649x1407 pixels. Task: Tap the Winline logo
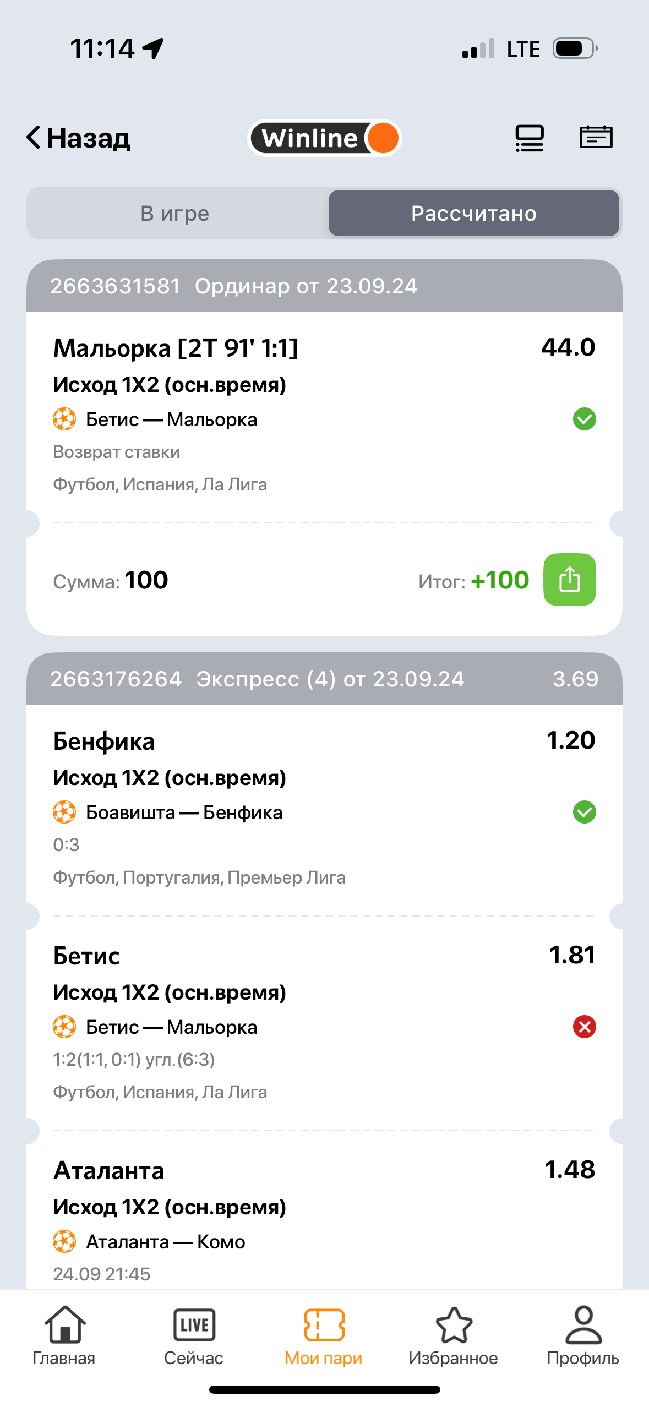point(324,138)
